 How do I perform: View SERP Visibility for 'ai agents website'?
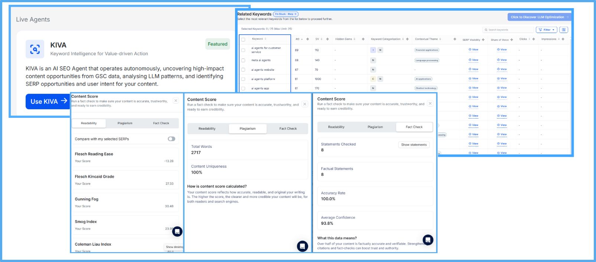click(473, 69)
